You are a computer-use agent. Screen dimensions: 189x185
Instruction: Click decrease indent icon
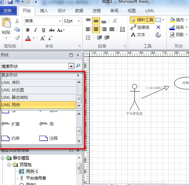pos(99,37)
